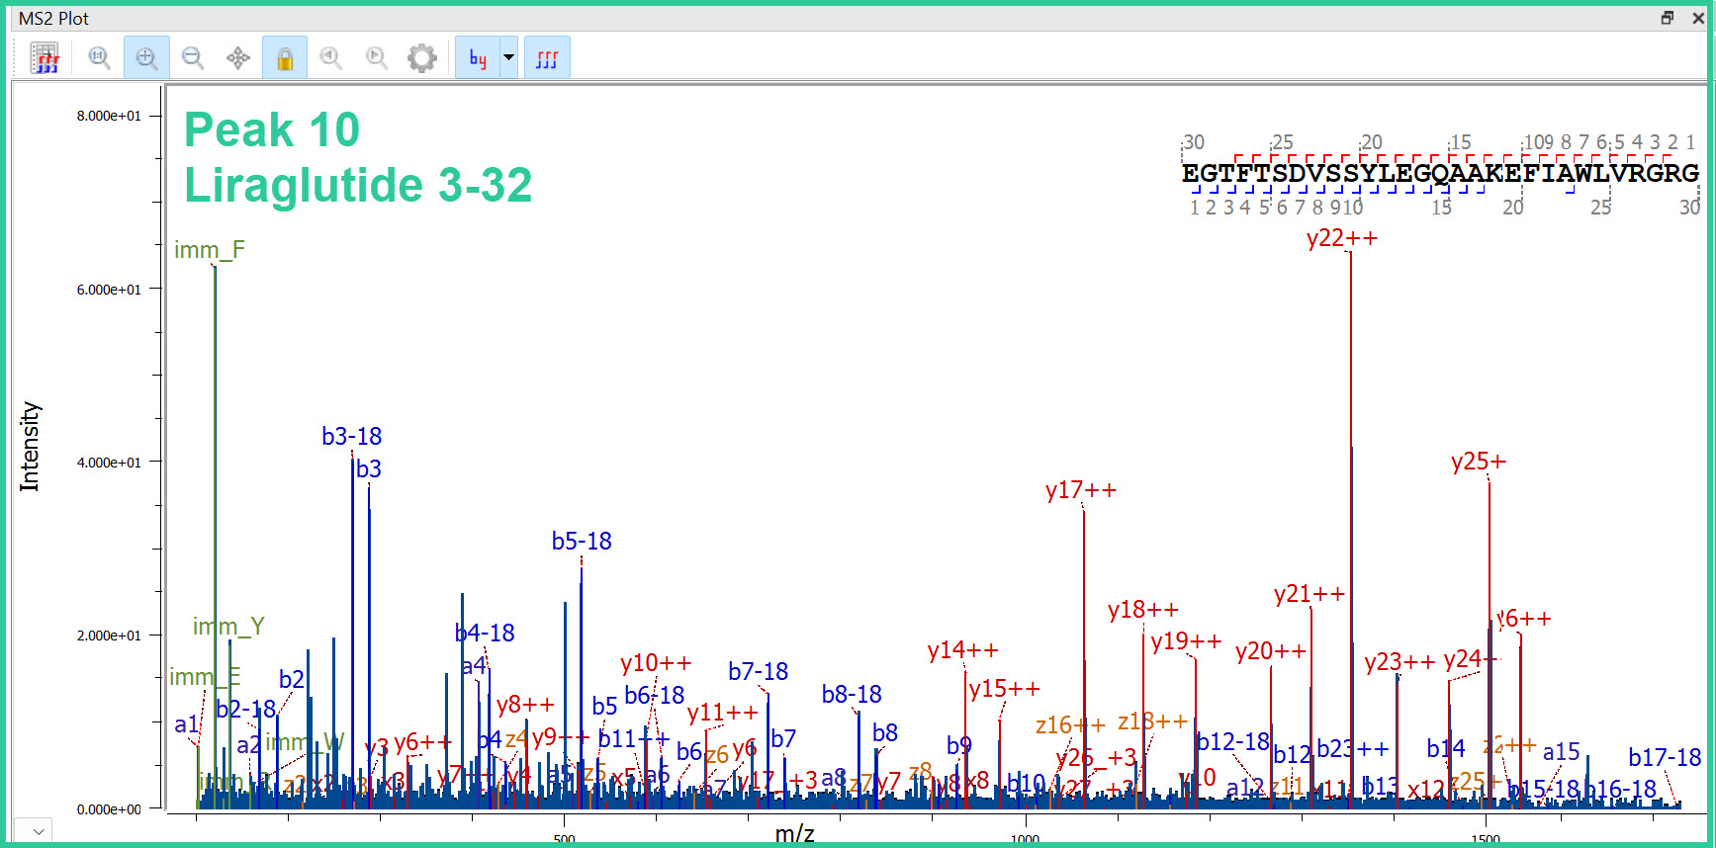Image resolution: width=1716 pixels, height=848 pixels.
Task: Select the imm_Y peak annotation
Action: [x=228, y=627]
